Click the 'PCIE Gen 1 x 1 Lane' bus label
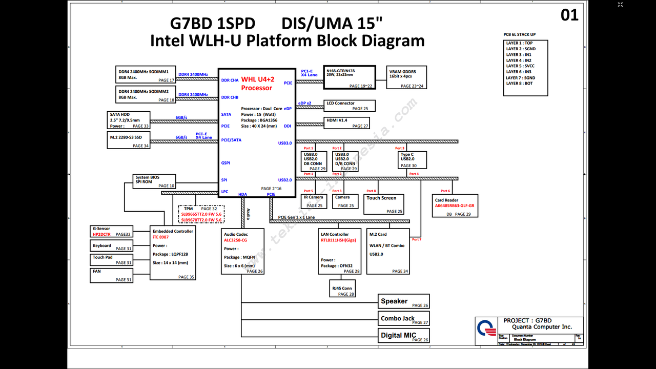This screenshot has height=369, width=656. (296, 217)
